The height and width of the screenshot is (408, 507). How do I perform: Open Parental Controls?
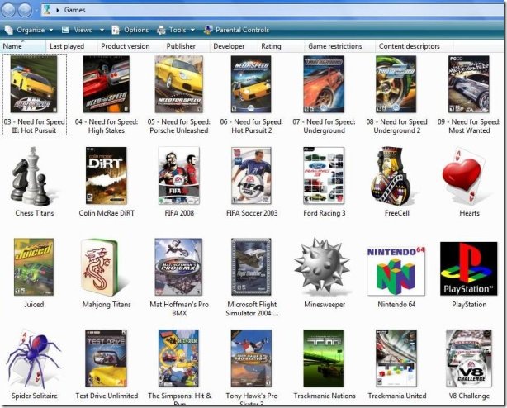click(237, 30)
